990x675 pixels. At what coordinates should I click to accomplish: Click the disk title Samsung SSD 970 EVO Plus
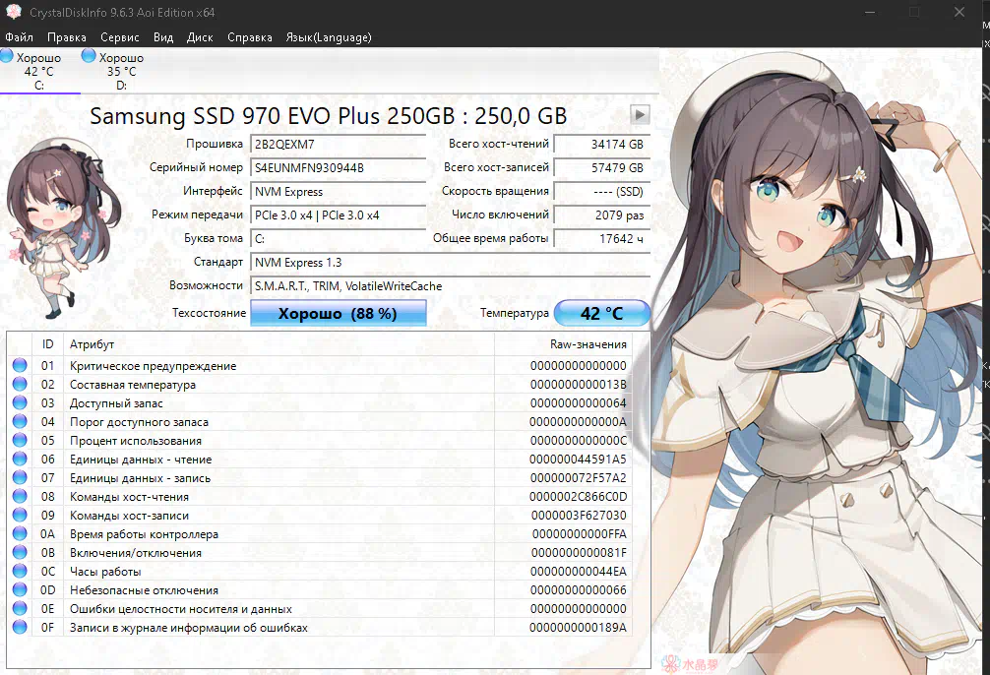click(x=329, y=115)
